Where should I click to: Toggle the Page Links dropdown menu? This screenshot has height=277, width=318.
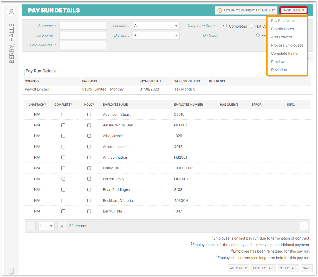coord(294,10)
